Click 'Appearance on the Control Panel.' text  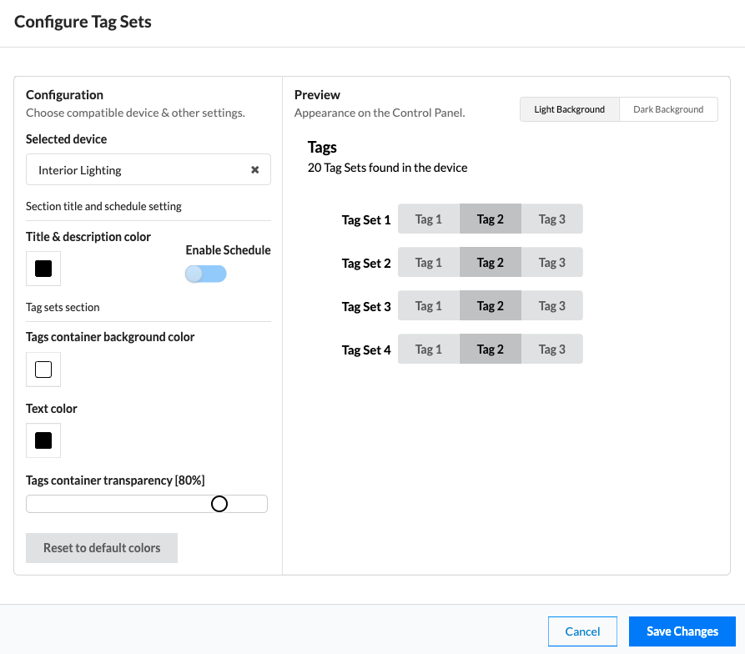point(380,113)
